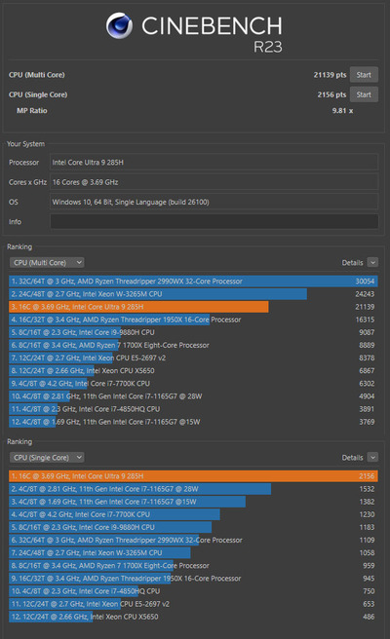
Task: Click the CPU (Multi Core) label at the top
Action: click(x=37, y=75)
